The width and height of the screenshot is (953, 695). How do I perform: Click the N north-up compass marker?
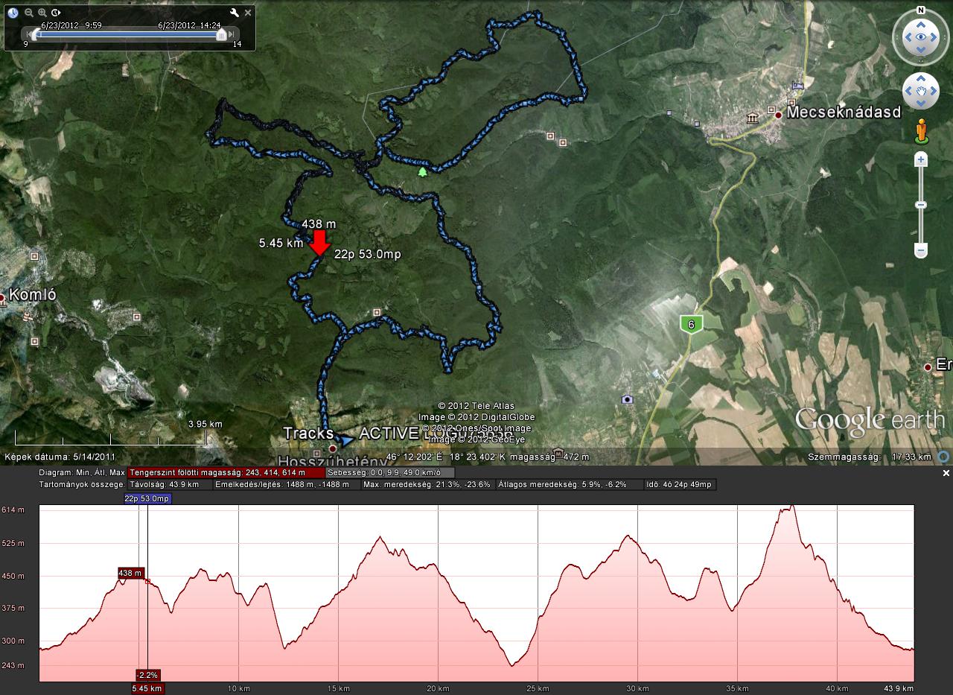(921, 10)
